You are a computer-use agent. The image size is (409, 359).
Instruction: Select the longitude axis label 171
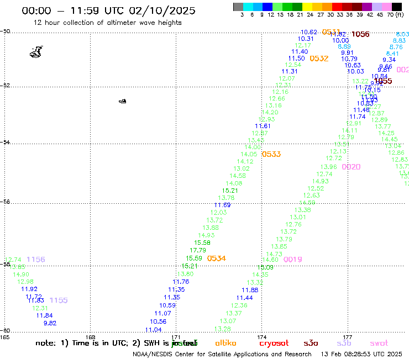(176, 337)
